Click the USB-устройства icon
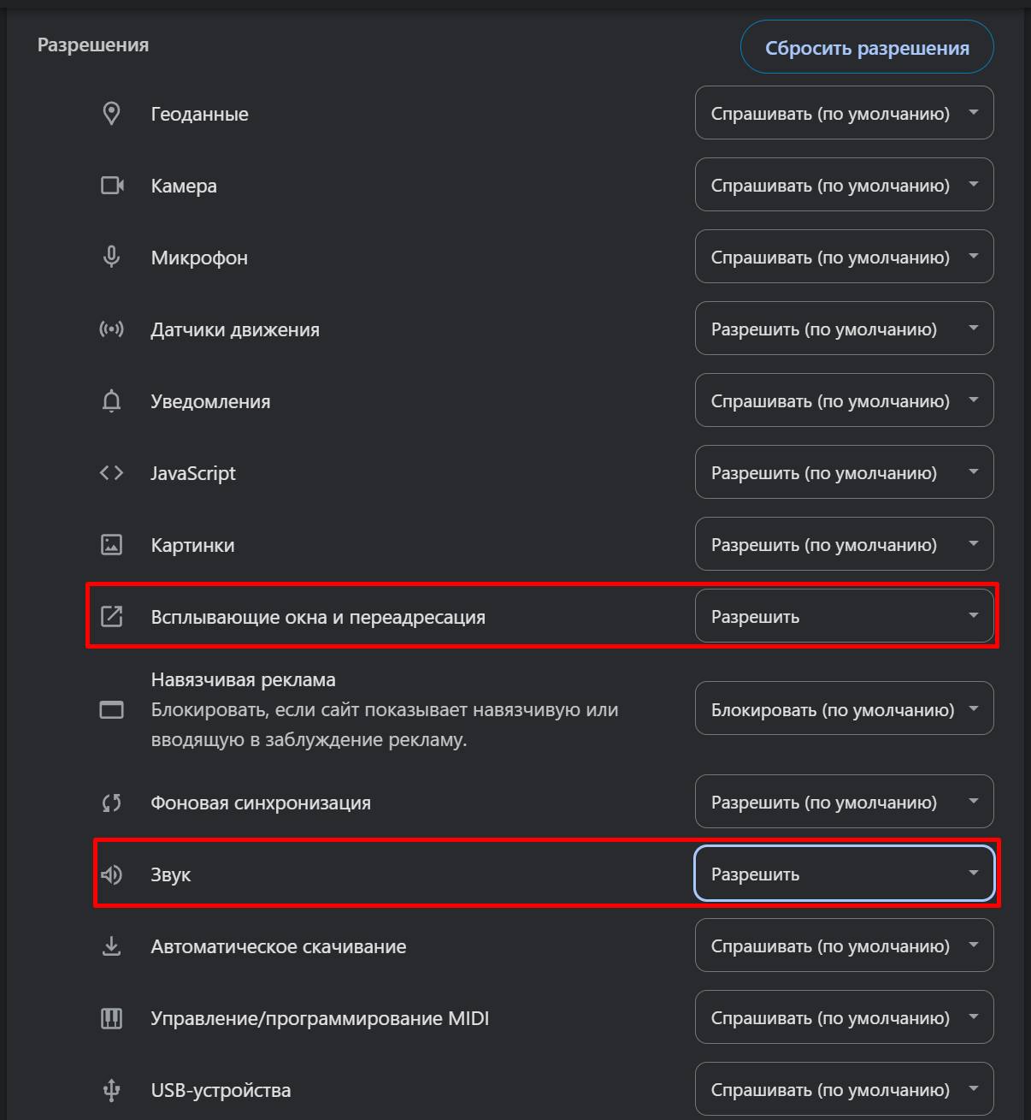 click(111, 1090)
